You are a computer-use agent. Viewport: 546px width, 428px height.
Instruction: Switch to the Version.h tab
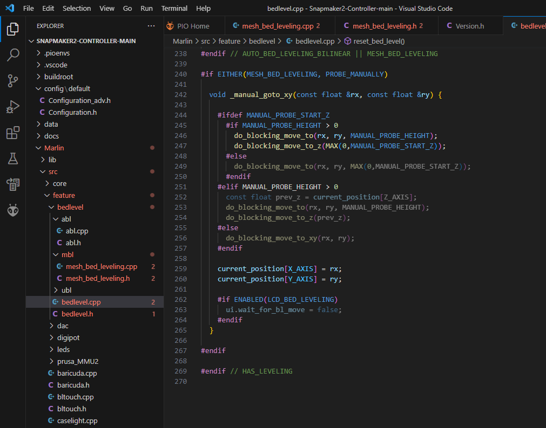470,26
